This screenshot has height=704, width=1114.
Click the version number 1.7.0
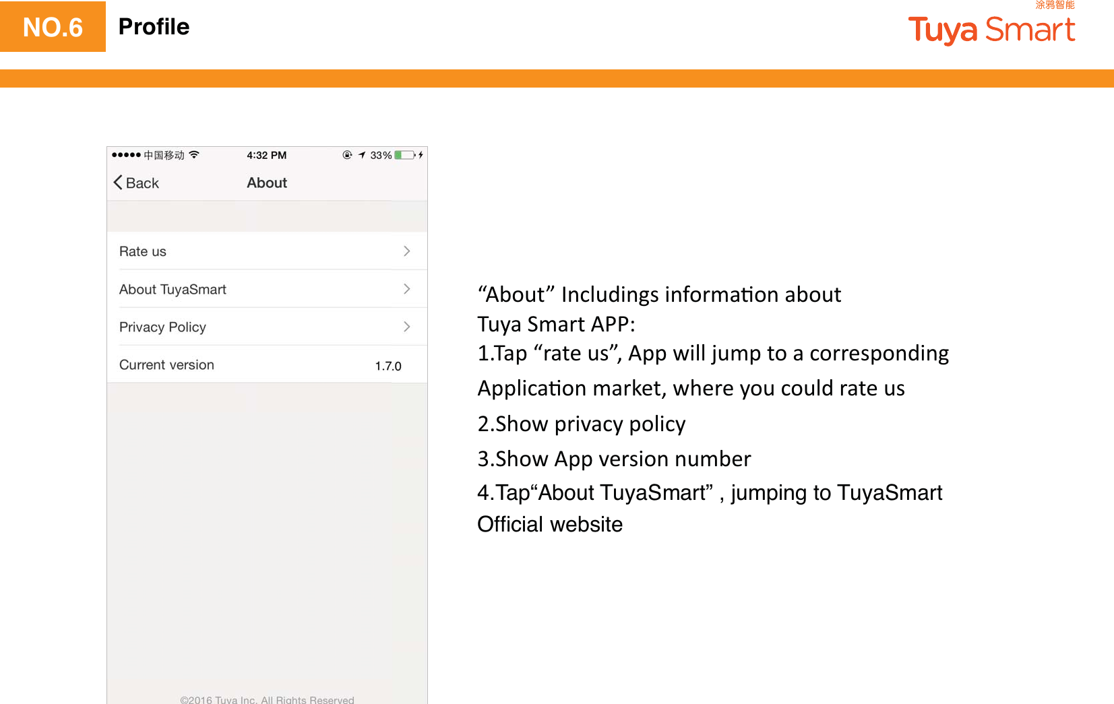pos(388,366)
